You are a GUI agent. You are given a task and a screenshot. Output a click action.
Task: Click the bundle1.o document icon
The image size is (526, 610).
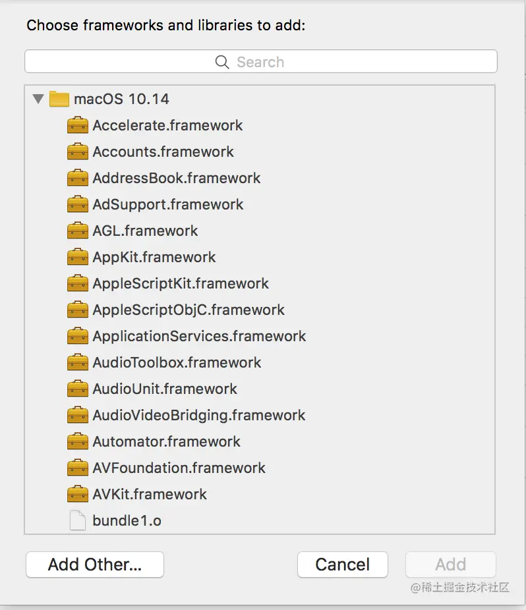coord(78,520)
